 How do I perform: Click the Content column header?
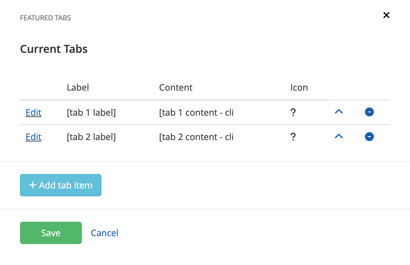175,88
